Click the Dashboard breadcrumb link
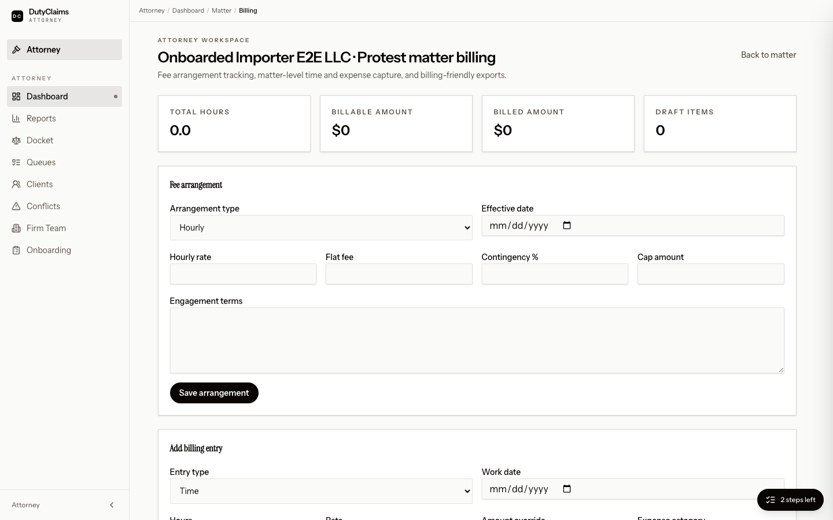 [188, 10]
